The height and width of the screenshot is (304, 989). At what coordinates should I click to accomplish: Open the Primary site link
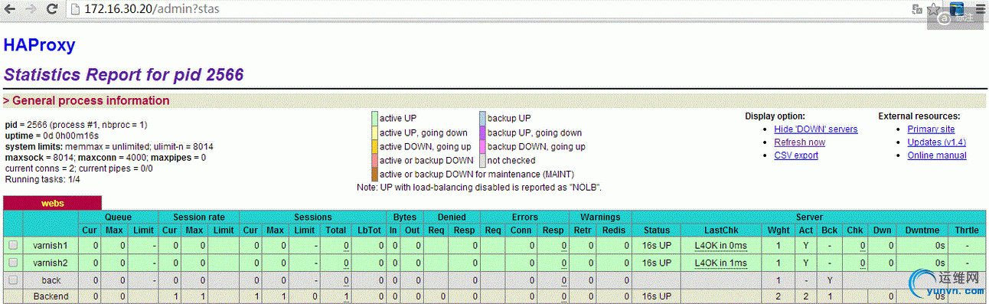931,129
